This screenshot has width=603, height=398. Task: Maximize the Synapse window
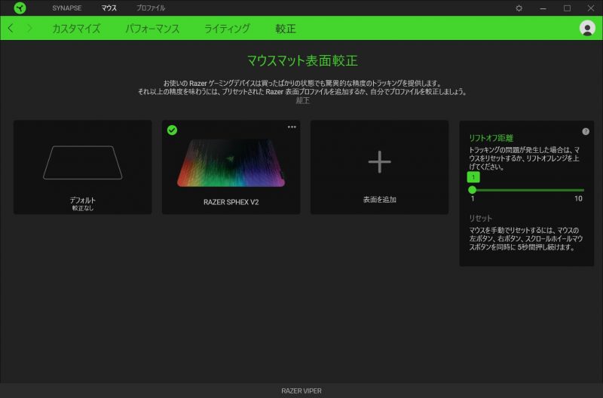coord(567,8)
